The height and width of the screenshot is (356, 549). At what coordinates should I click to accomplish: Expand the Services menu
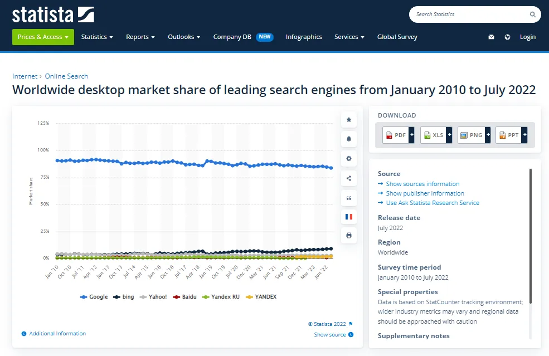[x=349, y=37]
